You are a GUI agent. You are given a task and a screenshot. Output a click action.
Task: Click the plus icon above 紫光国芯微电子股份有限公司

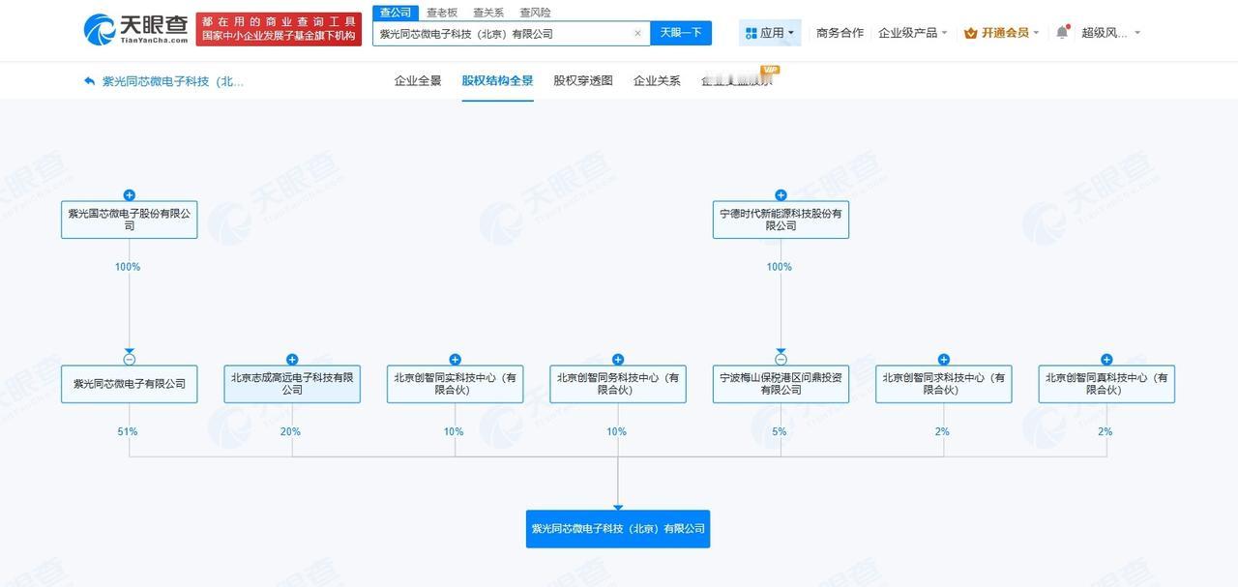[129, 192]
